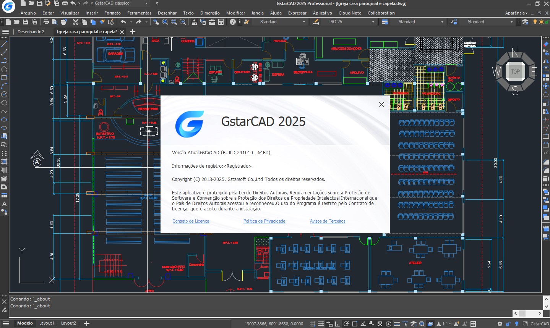
Task: Click the Cut scissors icon in toolbar
Action: coord(75,22)
